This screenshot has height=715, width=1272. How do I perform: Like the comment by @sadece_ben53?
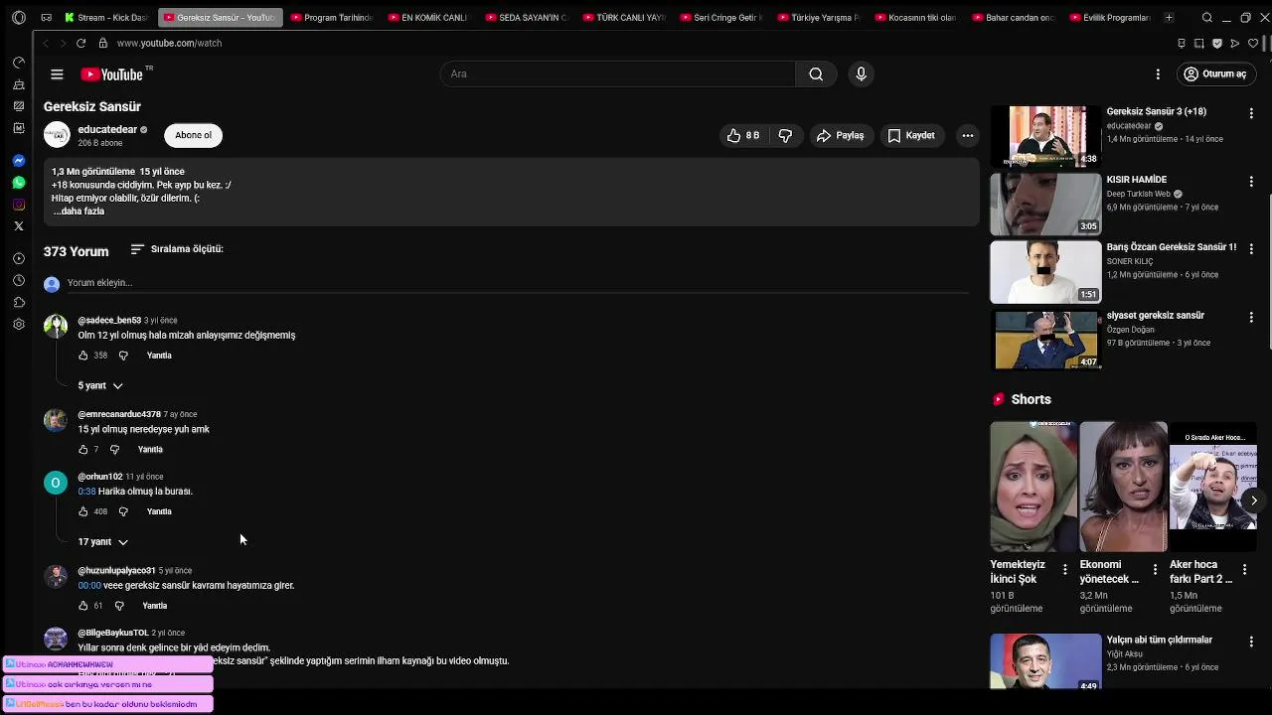(83, 355)
